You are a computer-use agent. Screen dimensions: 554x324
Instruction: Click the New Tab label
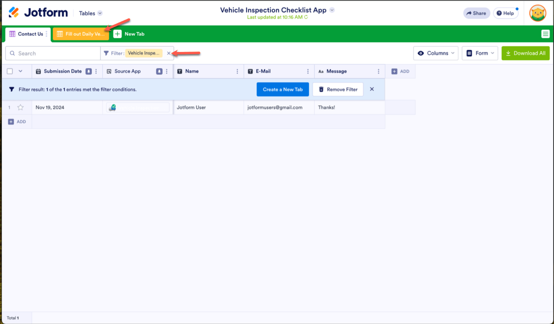tap(135, 34)
